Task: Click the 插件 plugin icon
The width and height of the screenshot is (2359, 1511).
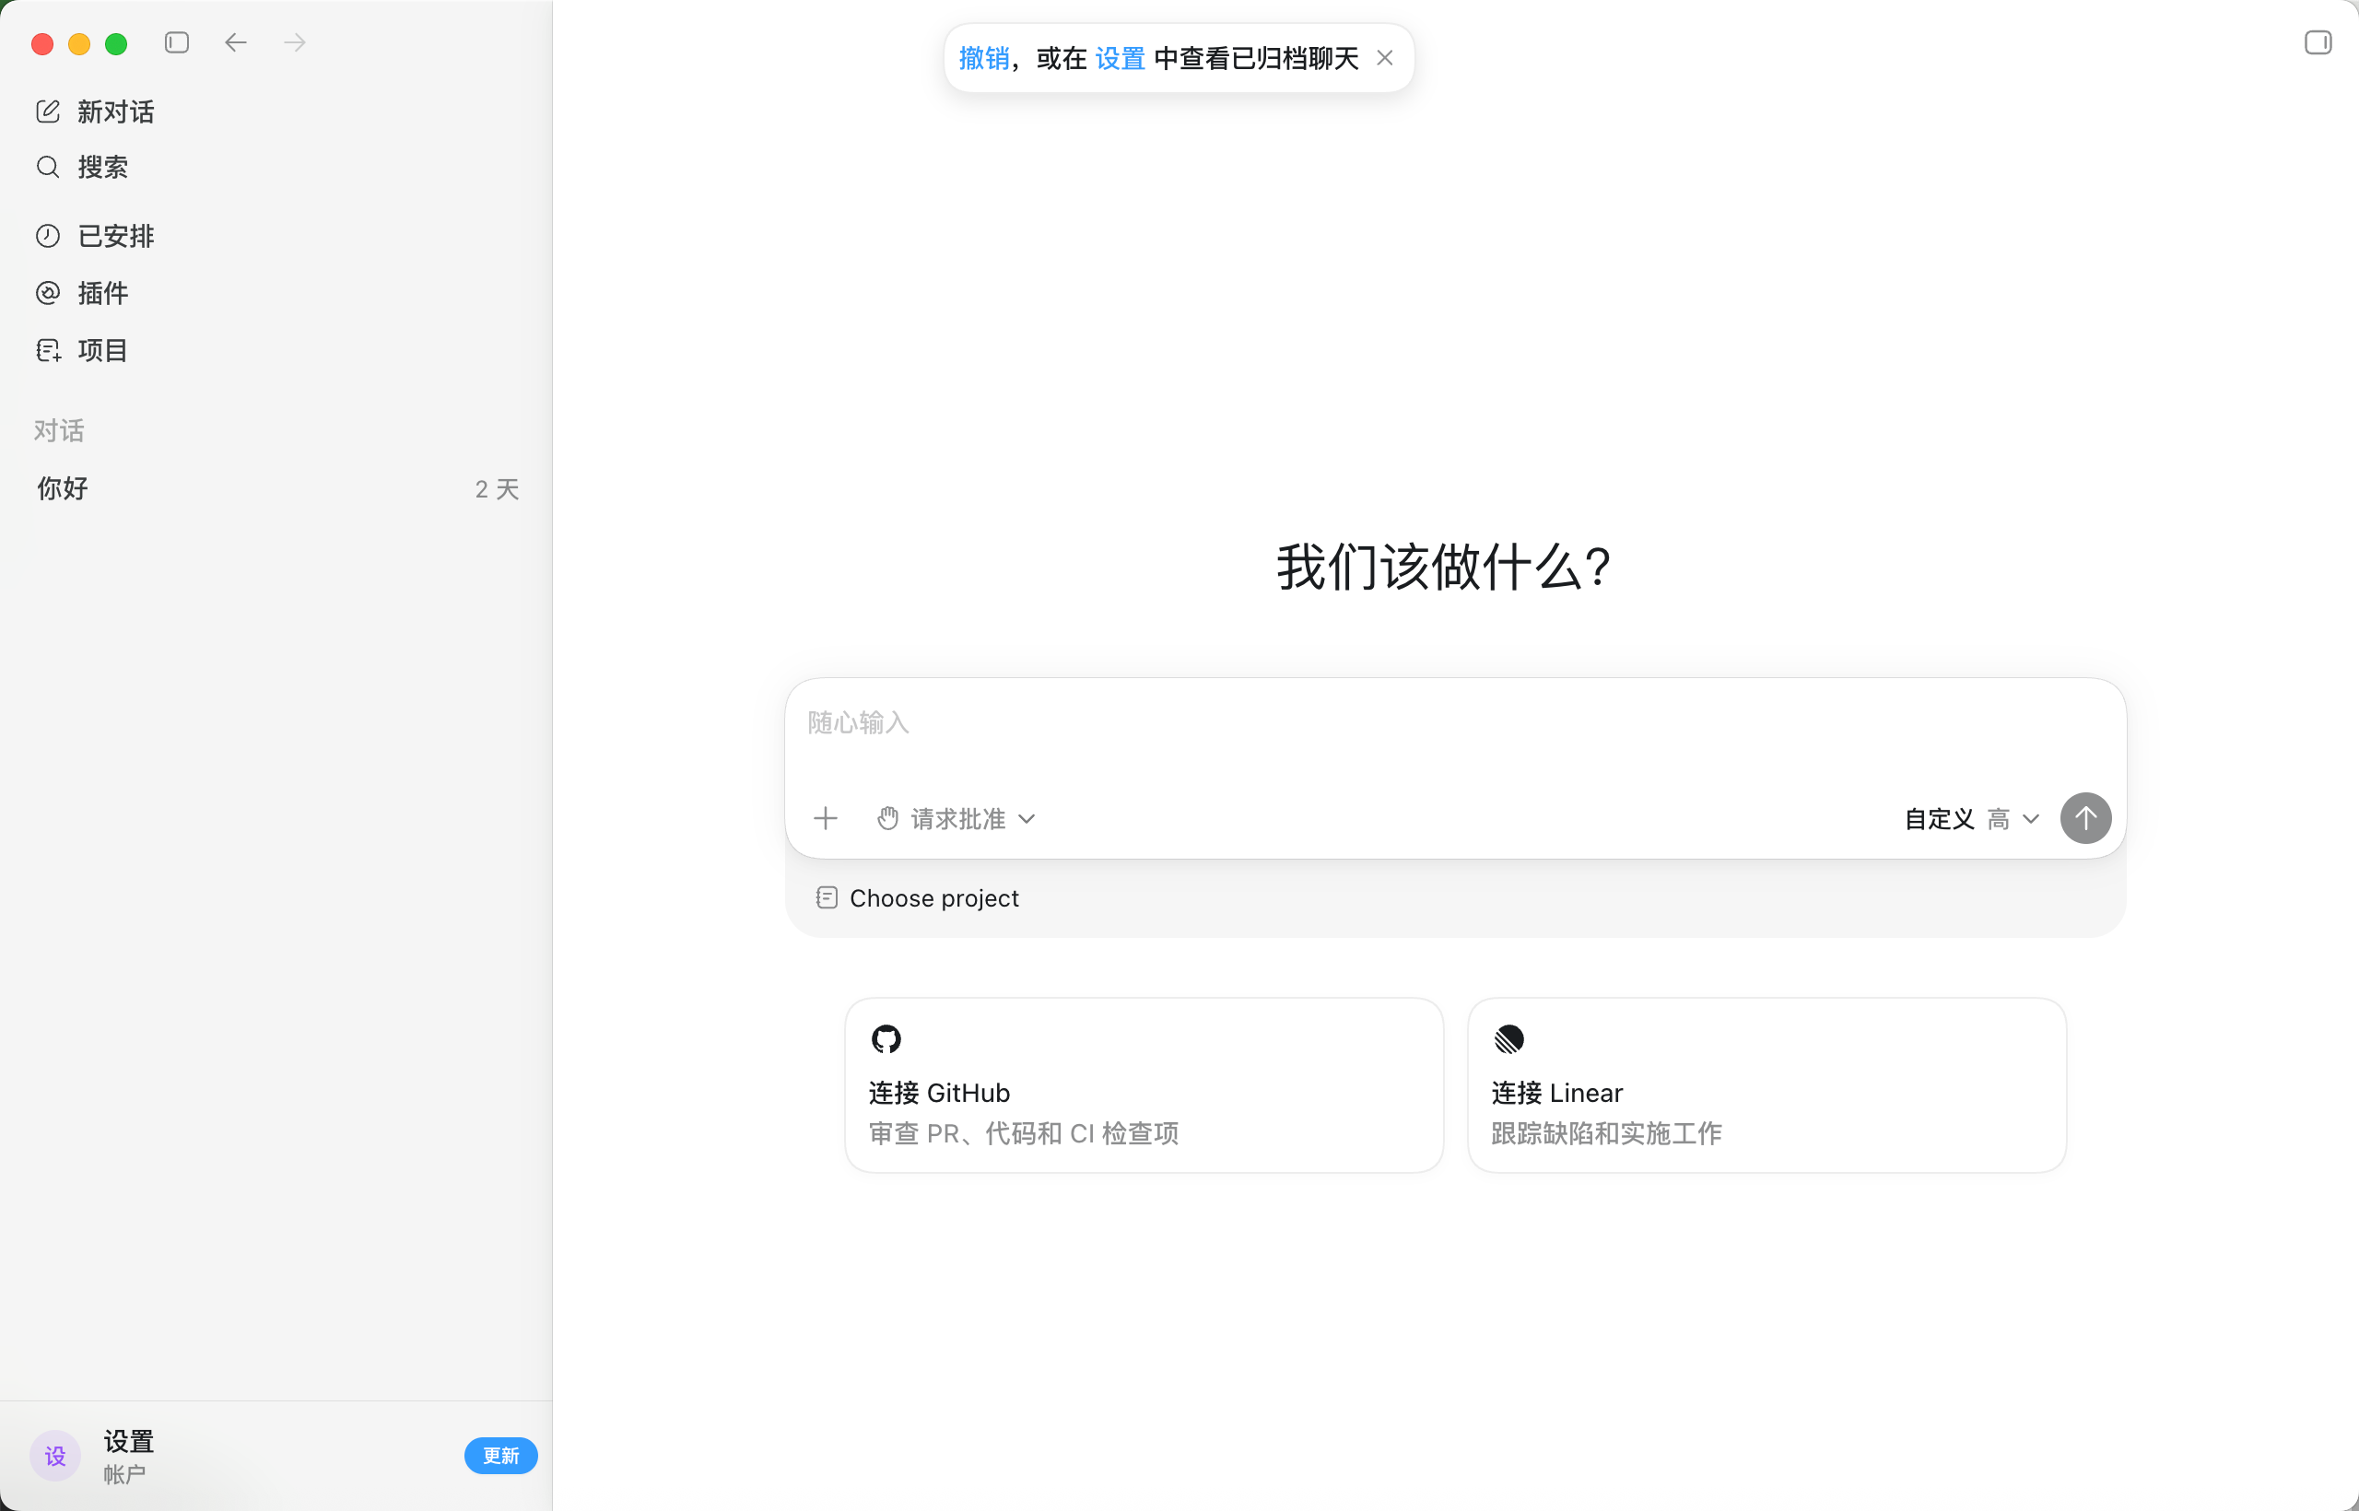Action: [48, 292]
